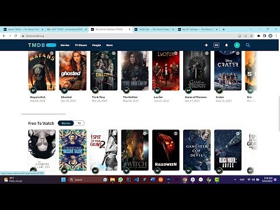Click the taskbar Search box
Image resolution: width=280 pixels, height=210 pixels.
click(x=86, y=180)
